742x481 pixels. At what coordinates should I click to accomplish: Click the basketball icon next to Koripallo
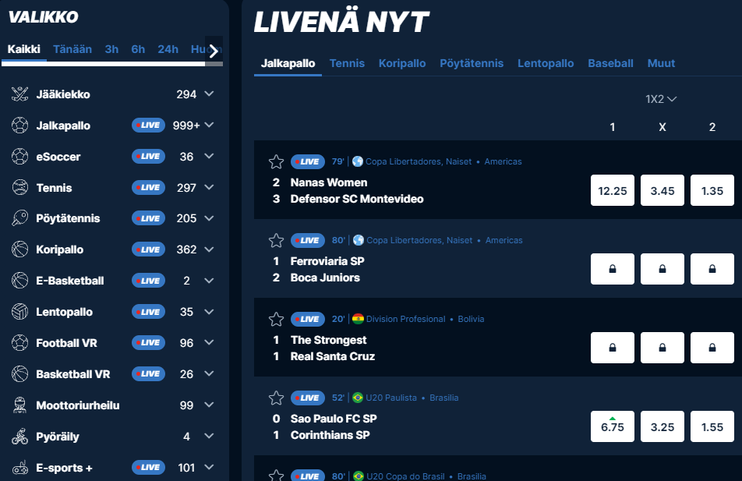tap(20, 250)
